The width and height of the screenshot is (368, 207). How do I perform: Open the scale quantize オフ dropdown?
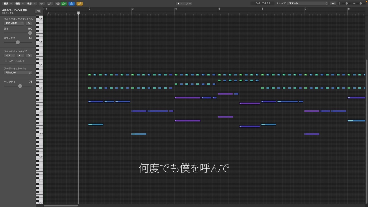[x=9, y=55]
